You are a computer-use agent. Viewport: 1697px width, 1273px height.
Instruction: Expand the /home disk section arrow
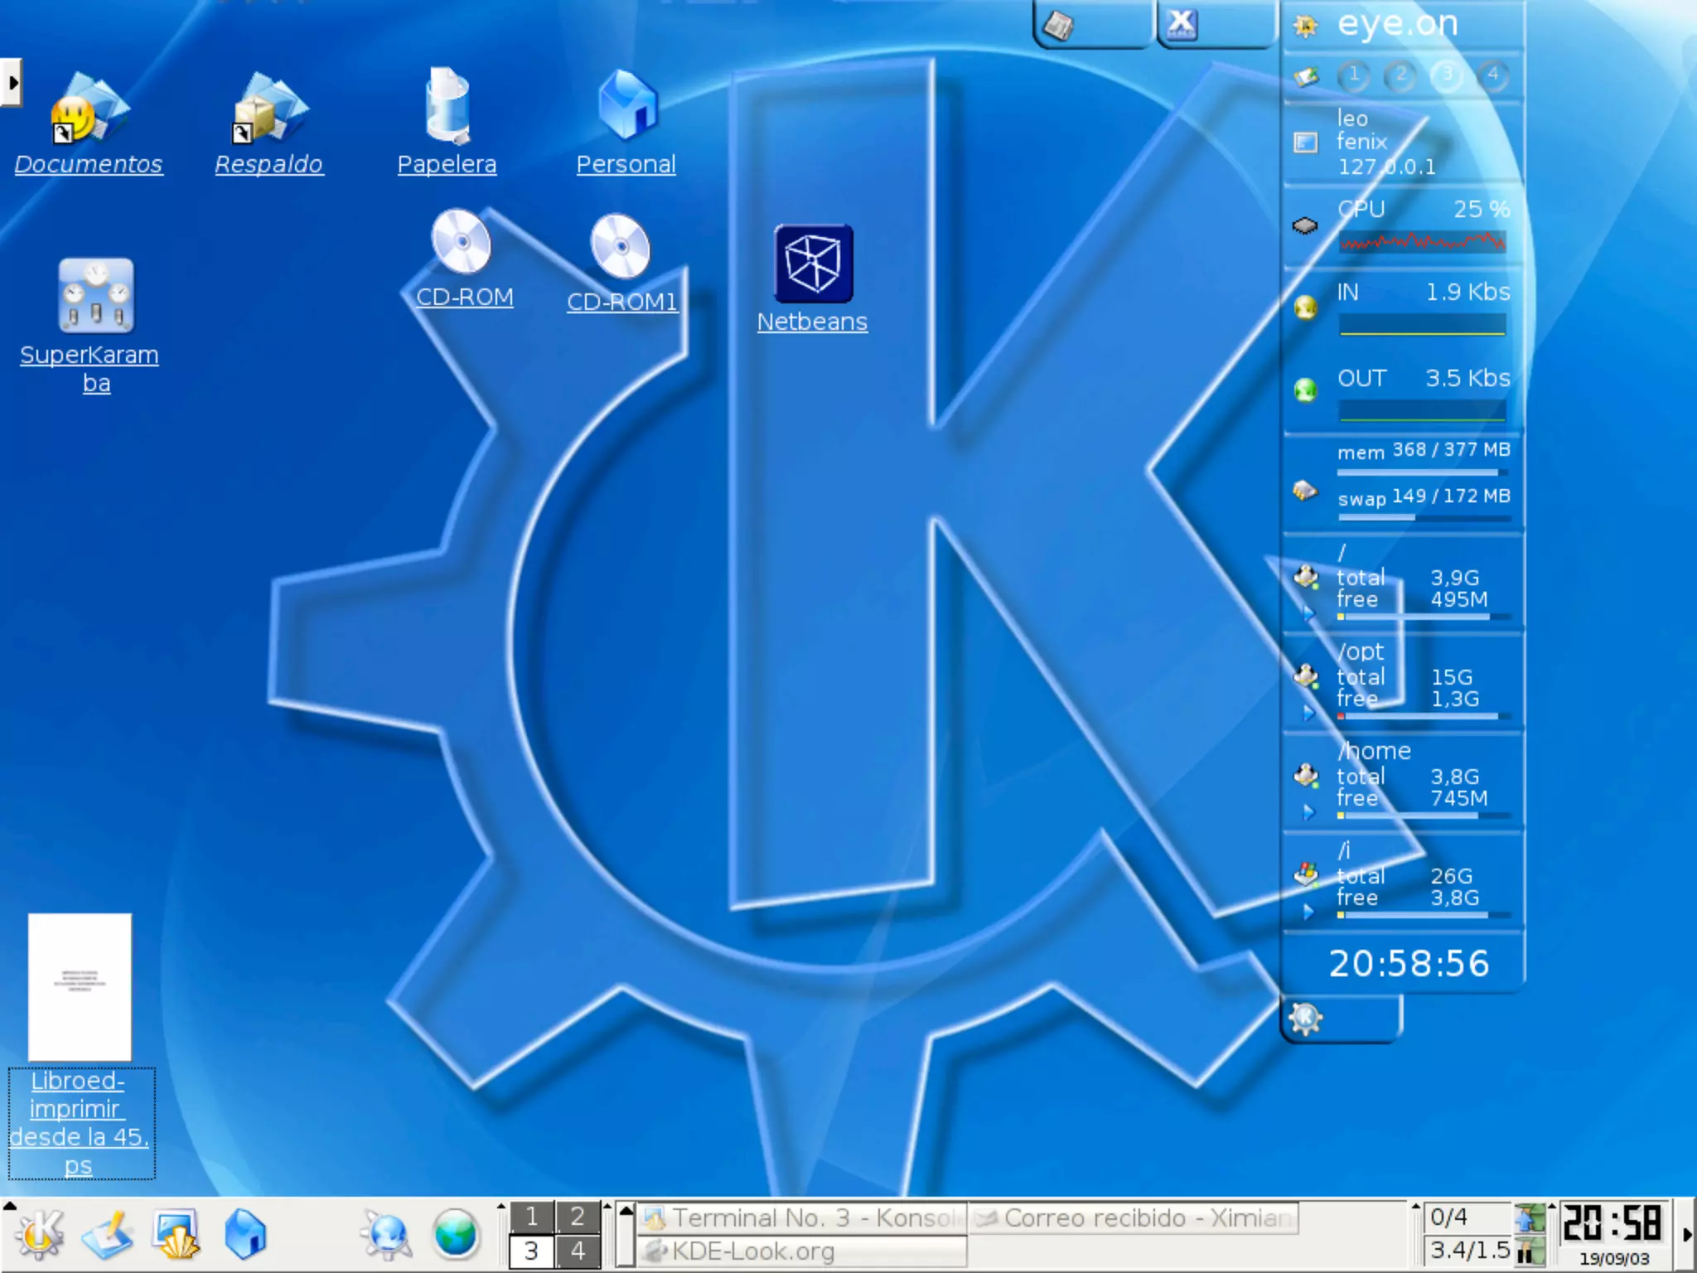[1308, 812]
